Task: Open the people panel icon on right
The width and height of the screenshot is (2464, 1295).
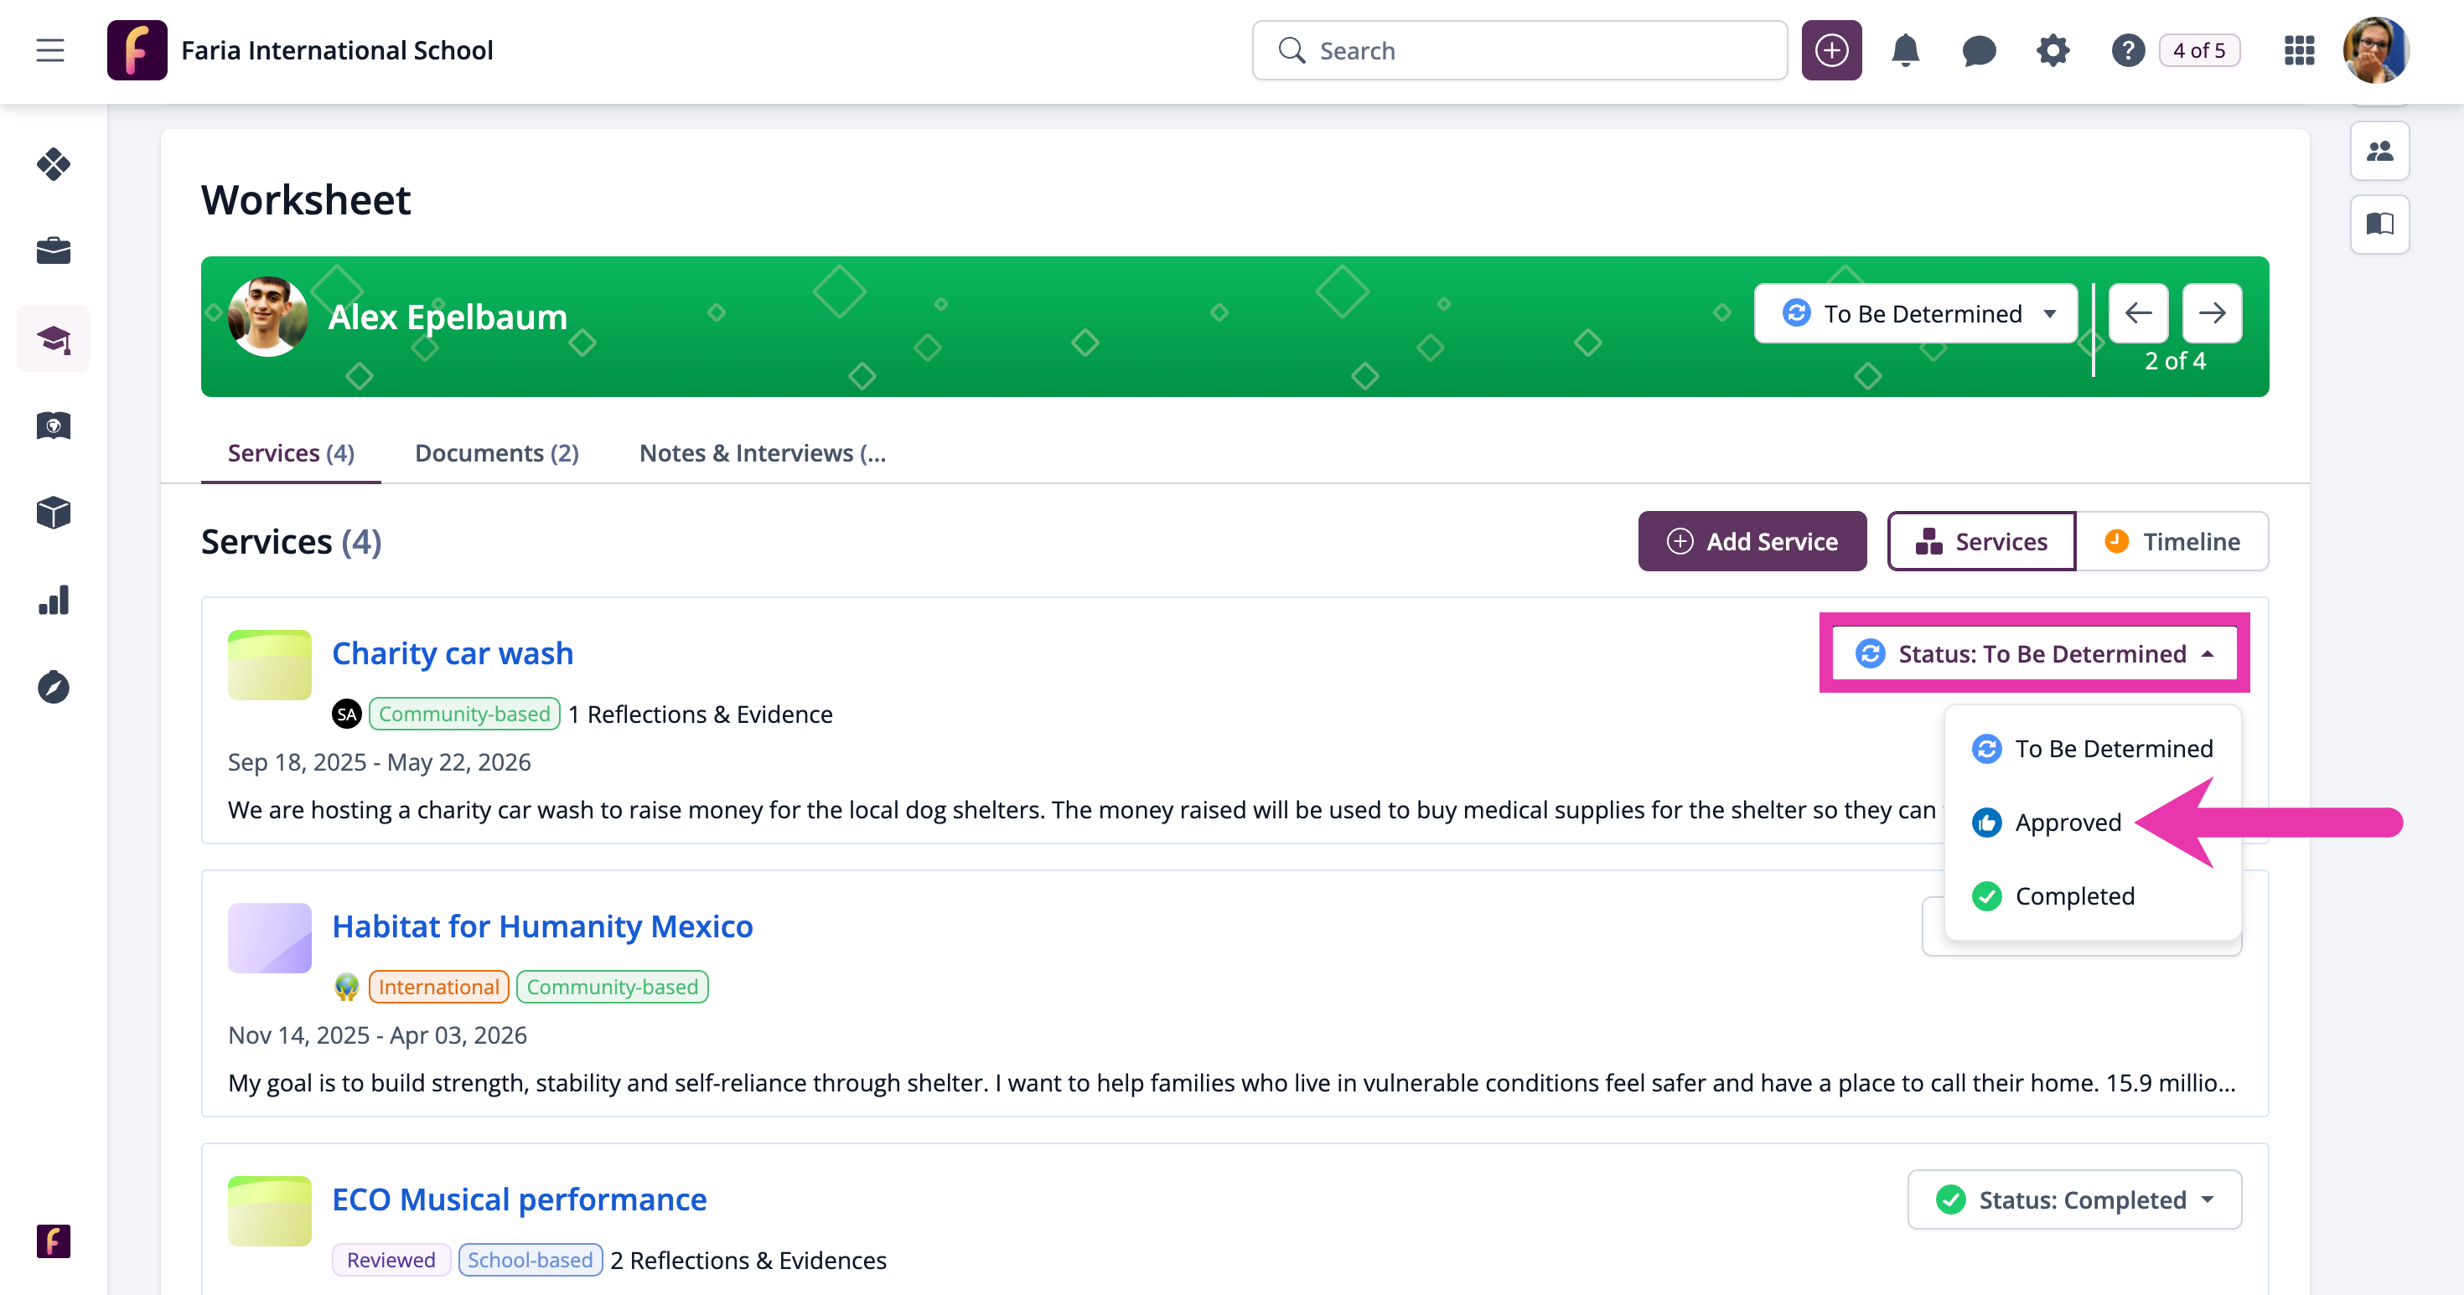Action: (2379, 151)
